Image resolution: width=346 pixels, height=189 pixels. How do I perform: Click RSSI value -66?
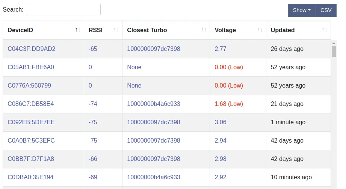click(93, 159)
